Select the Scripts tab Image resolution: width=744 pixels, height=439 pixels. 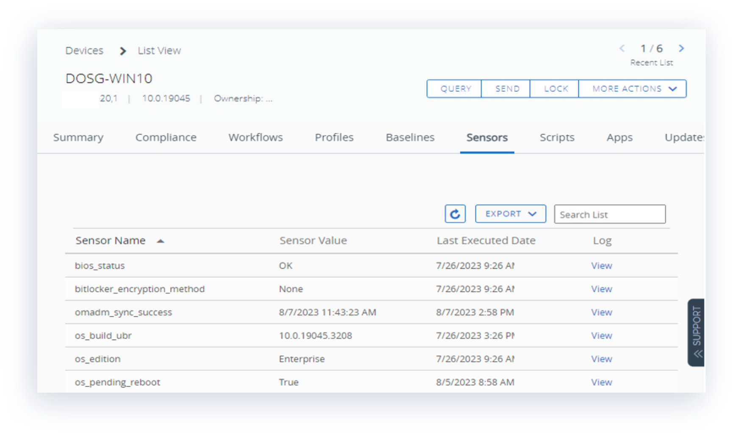[557, 137]
